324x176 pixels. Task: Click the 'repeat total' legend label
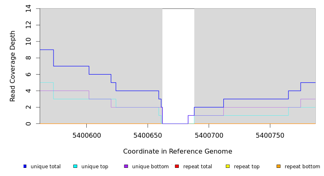(198, 167)
